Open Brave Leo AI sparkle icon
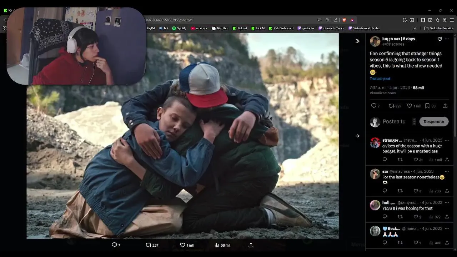This screenshot has width=457, height=257. coord(437,20)
